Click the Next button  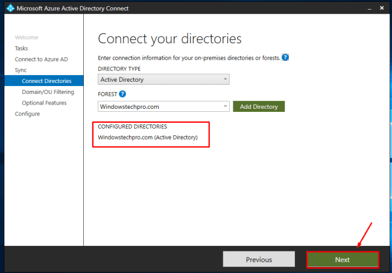(x=343, y=260)
